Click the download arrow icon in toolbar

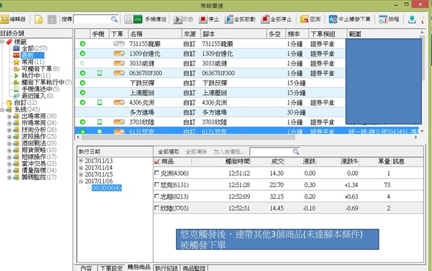[x=412, y=19]
